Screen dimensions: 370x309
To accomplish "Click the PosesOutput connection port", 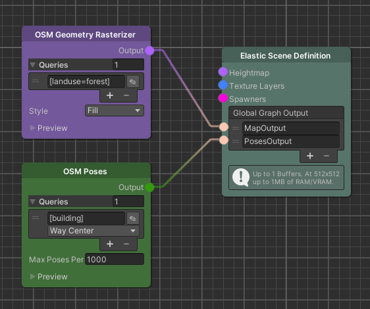I will 223,140.
